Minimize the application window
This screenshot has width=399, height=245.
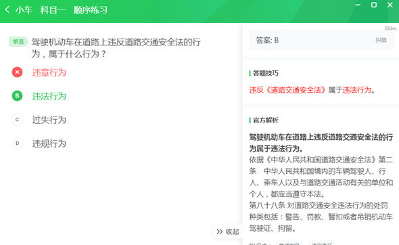click(358, 5)
